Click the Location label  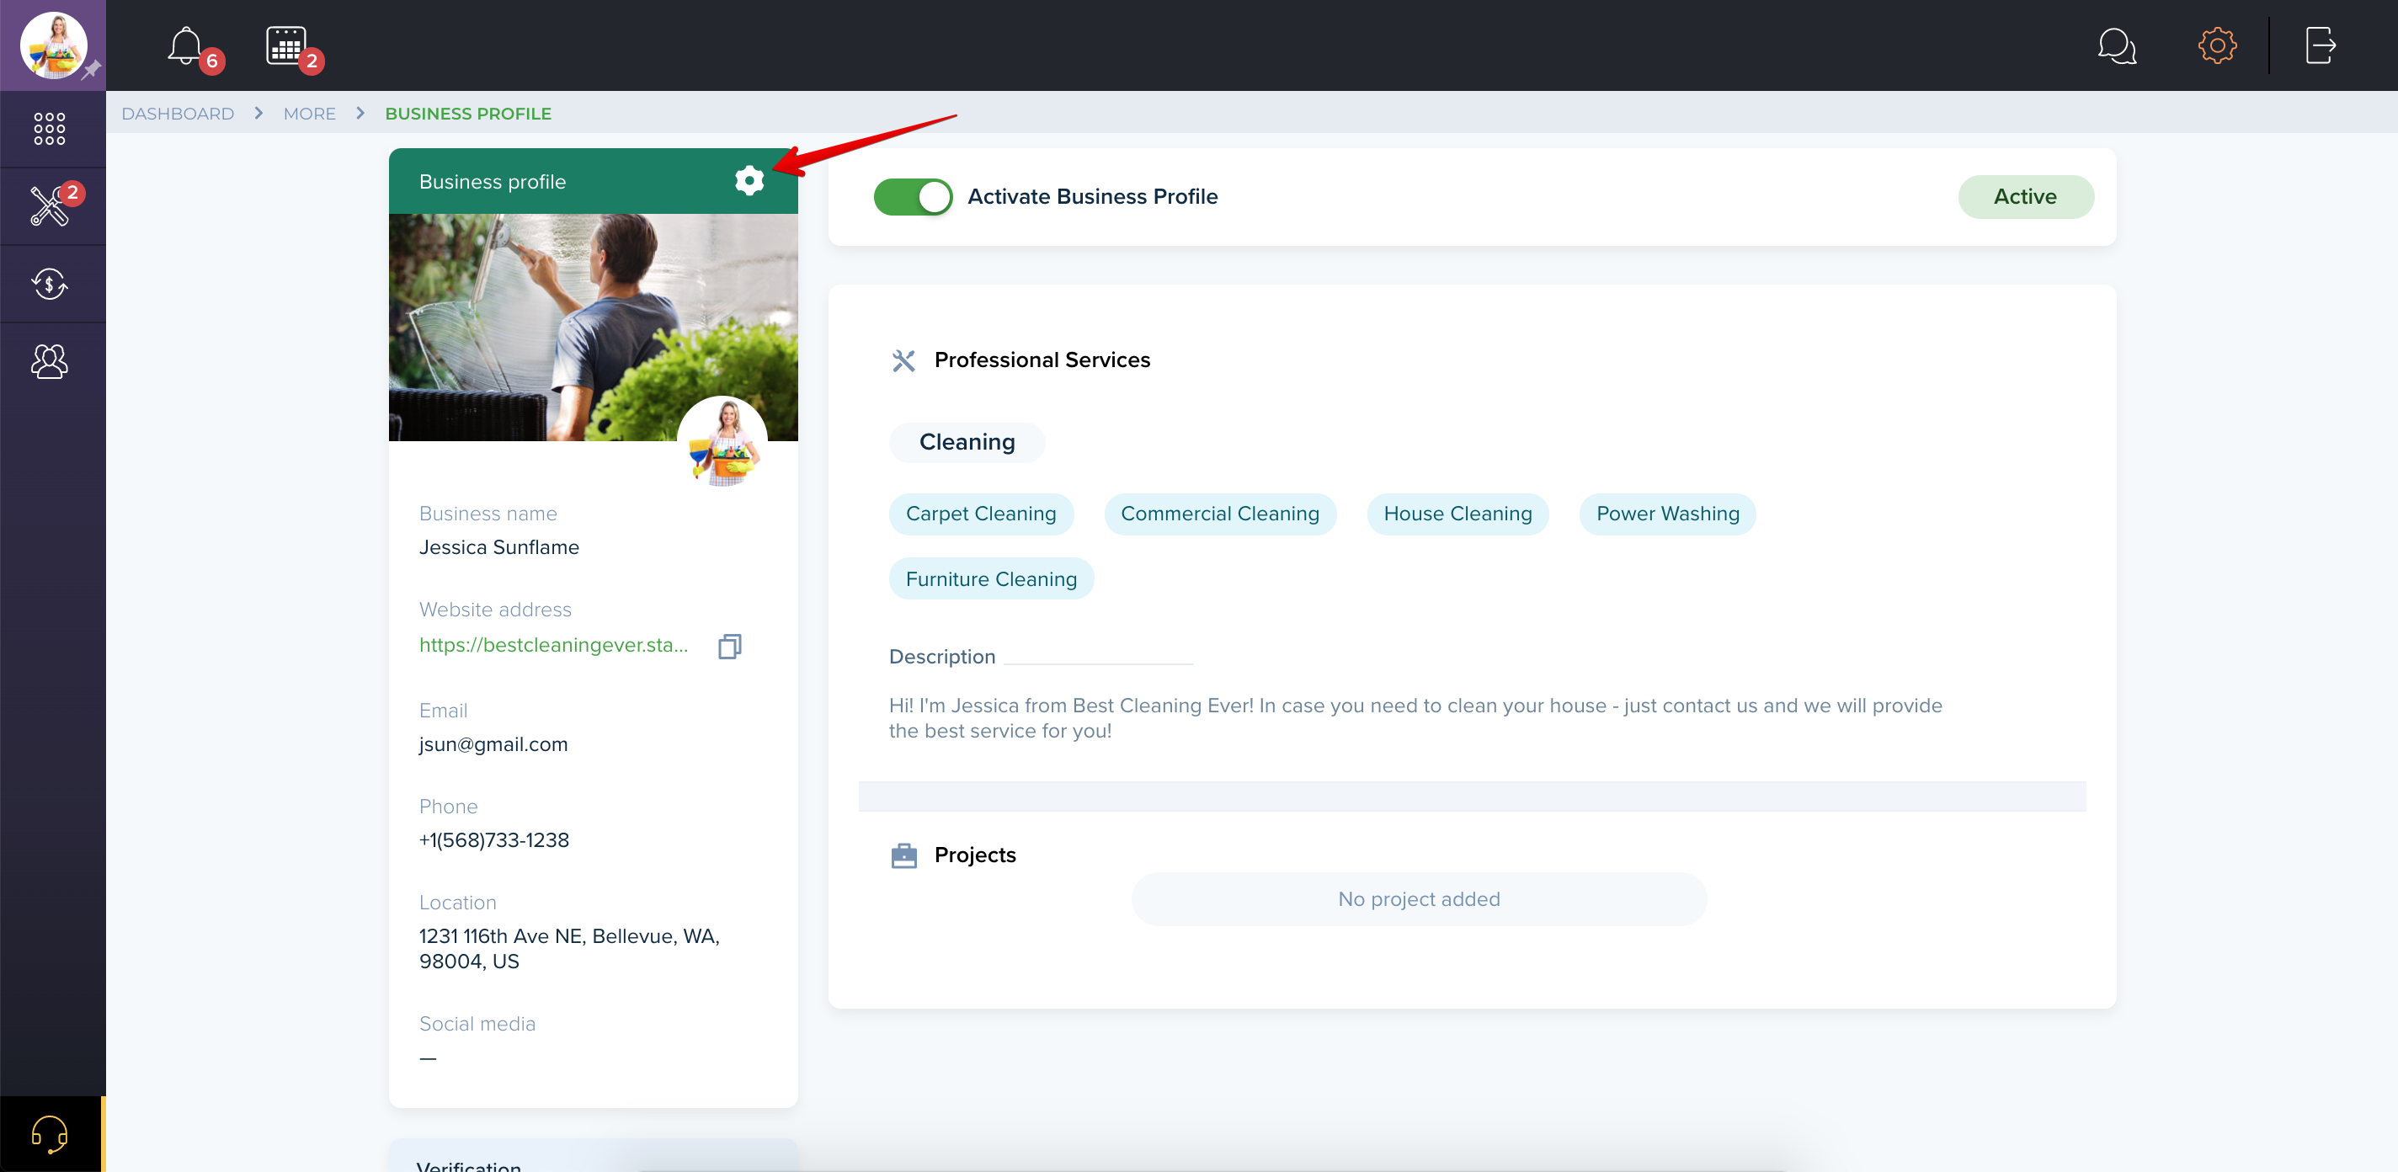457,903
